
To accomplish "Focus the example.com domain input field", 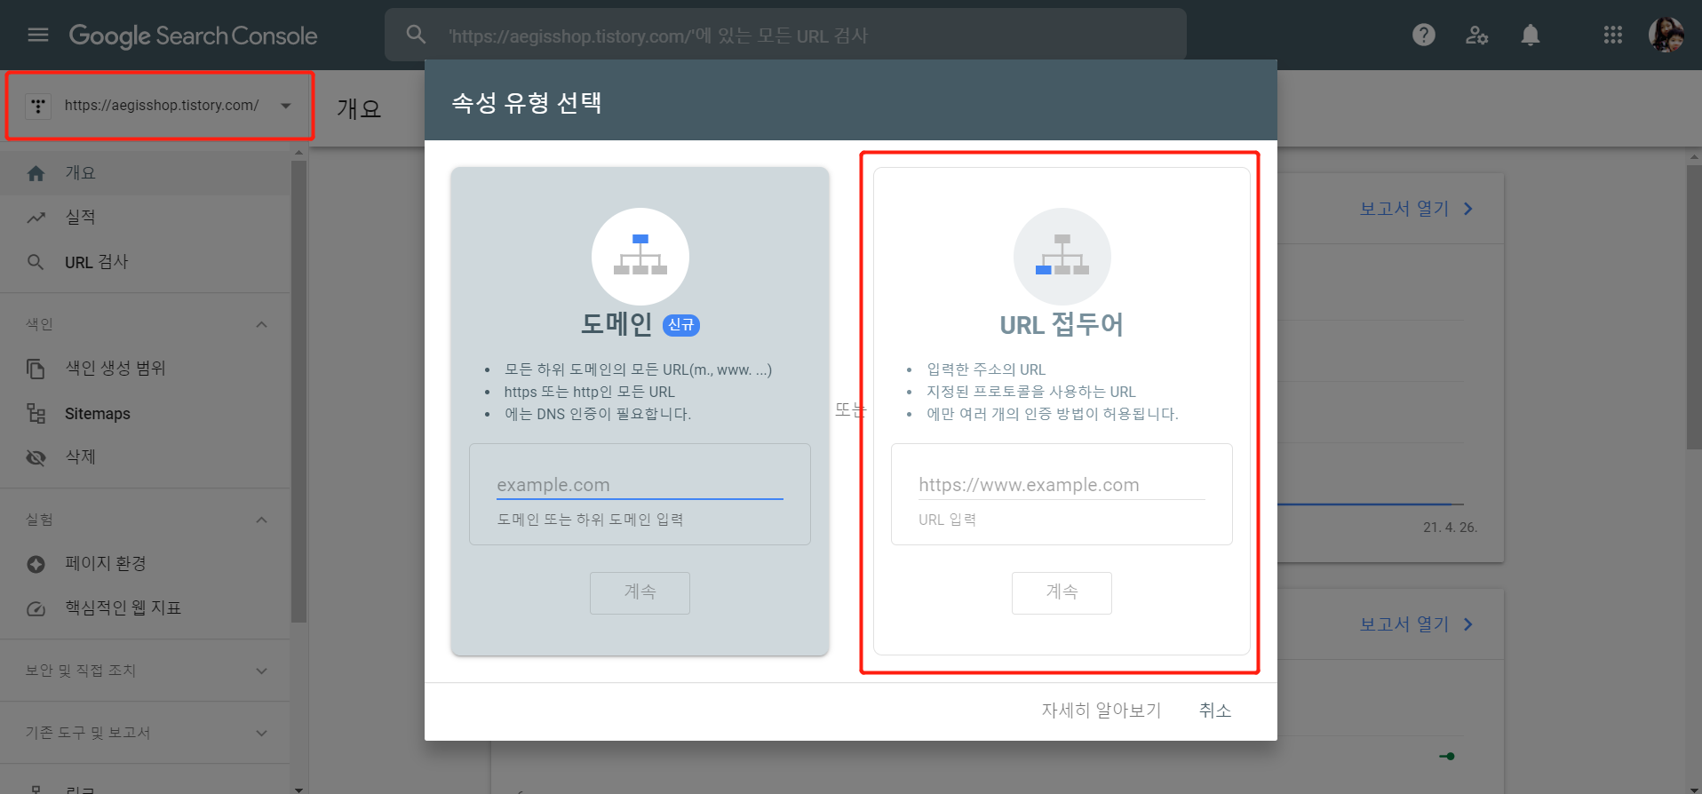I will tap(640, 485).
